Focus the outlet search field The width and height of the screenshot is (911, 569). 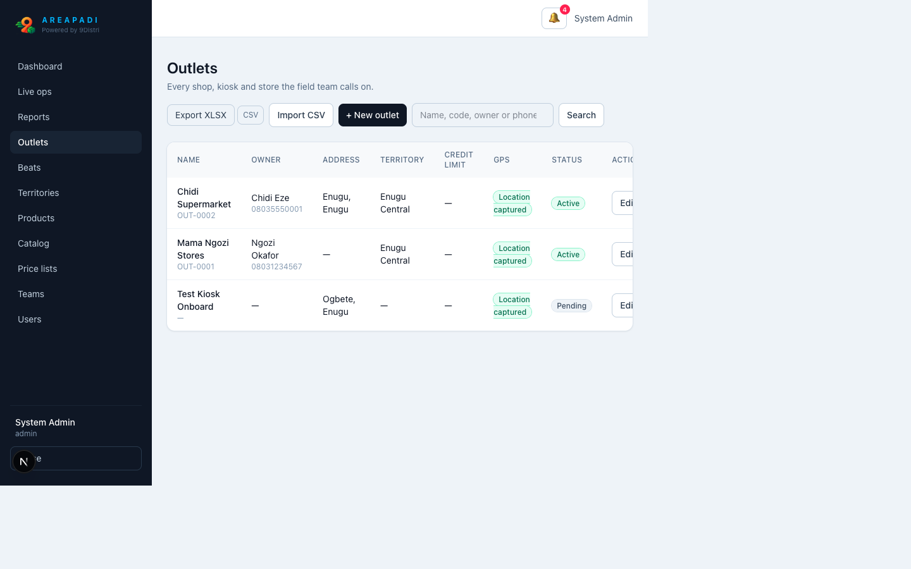[483, 115]
